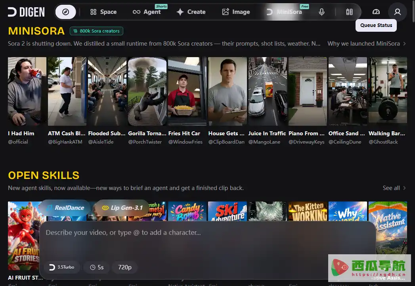Open the compass Explore button
This screenshot has width=415, height=286.
pyautogui.click(x=65, y=12)
